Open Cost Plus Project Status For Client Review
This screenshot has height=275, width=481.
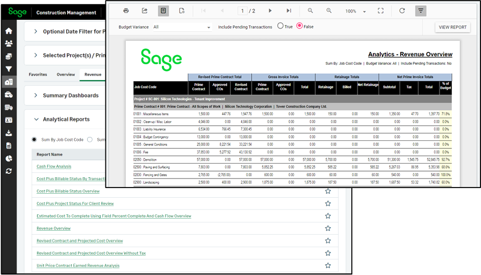(x=75, y=203)
